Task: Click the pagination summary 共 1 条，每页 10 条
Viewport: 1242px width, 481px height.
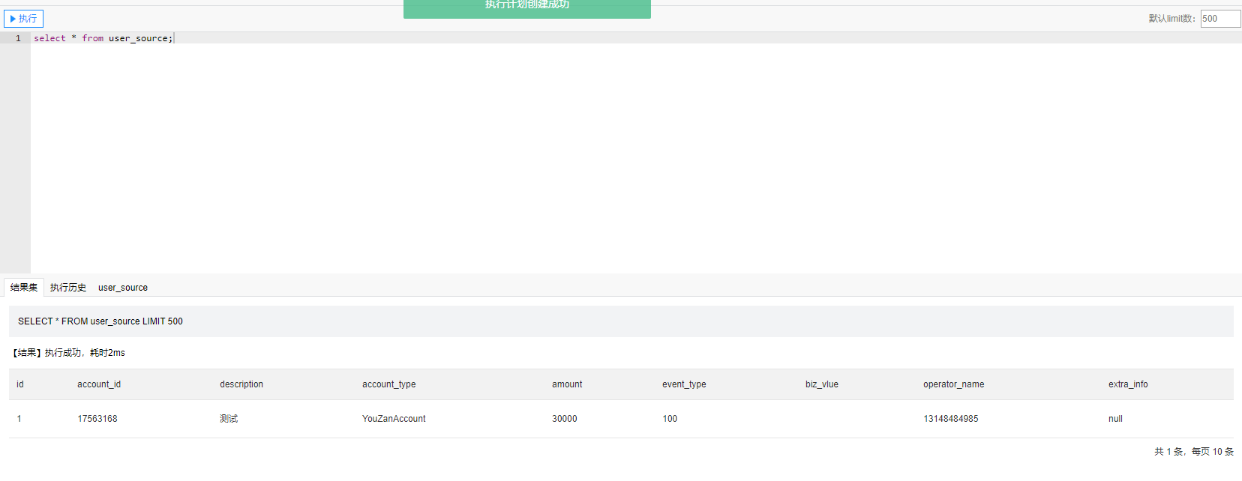Action: tap(1194, 452)
